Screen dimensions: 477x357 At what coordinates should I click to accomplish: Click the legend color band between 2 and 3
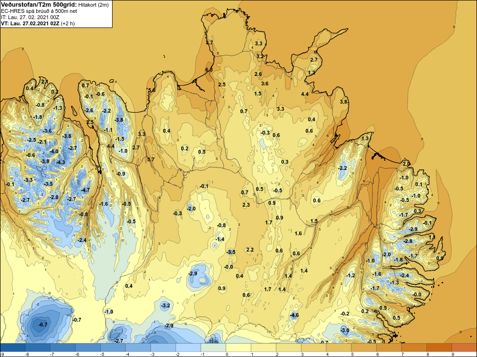(x=289, y=347)
